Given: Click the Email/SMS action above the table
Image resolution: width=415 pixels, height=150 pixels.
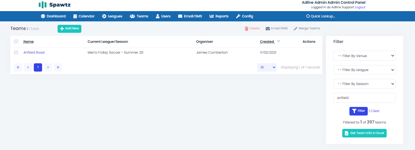Looking at the screenshot, I should coord(276,29).
